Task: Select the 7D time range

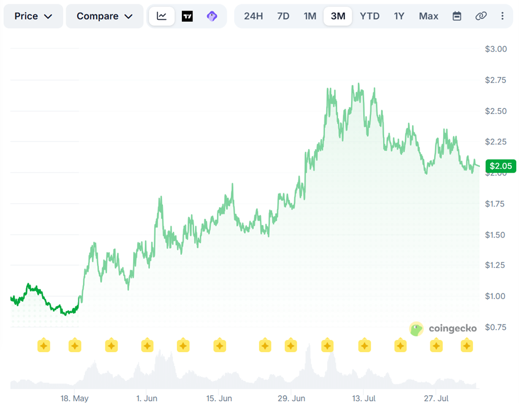Action: pos(283,16)
